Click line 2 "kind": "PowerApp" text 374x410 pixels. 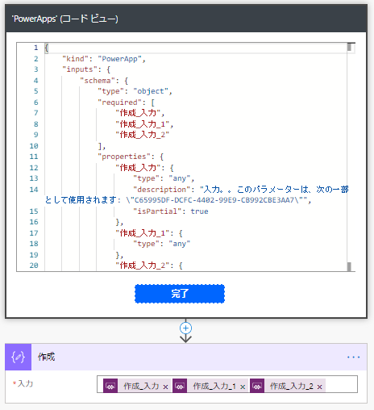point(104,59)
